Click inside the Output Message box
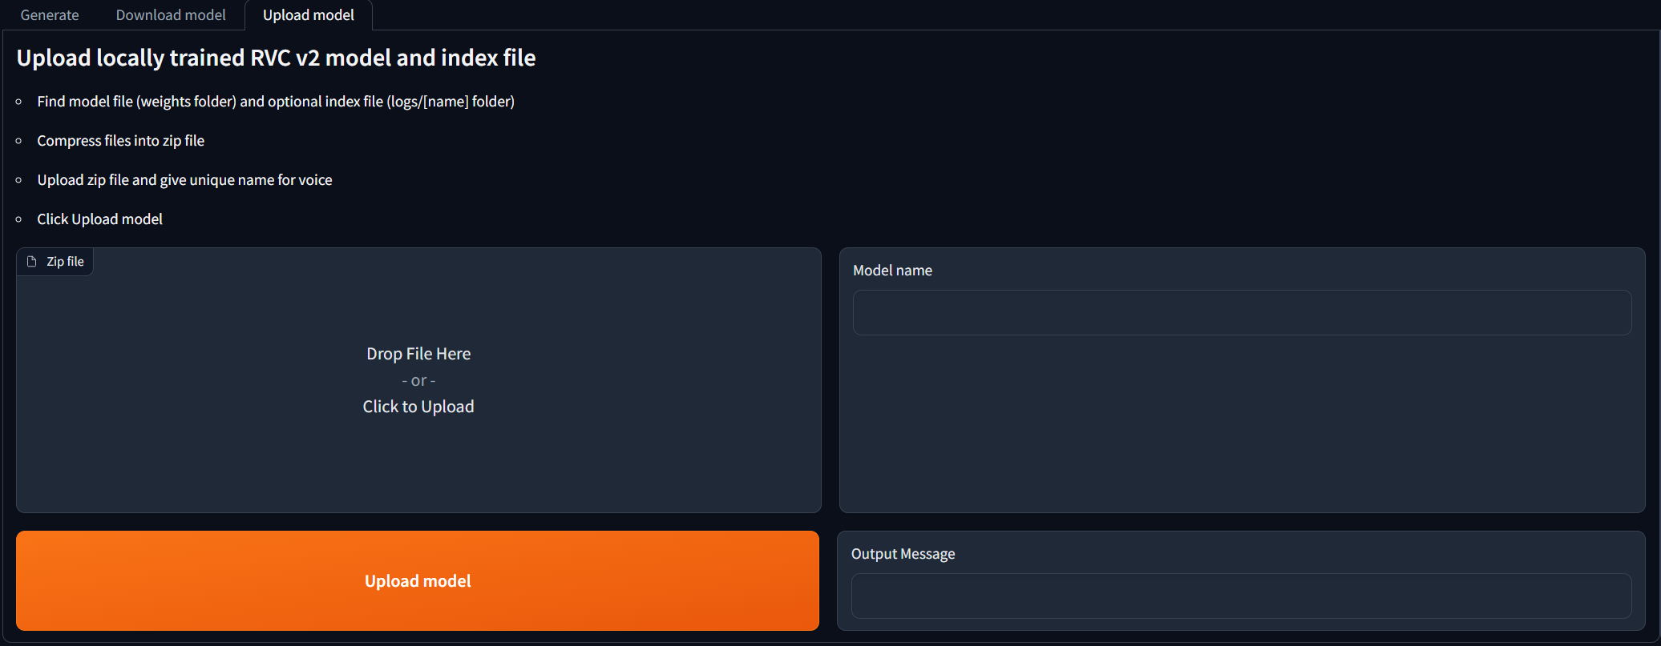Image resolution: width=1661 pixels, height=646 pixels. [x=1241, y=596]
